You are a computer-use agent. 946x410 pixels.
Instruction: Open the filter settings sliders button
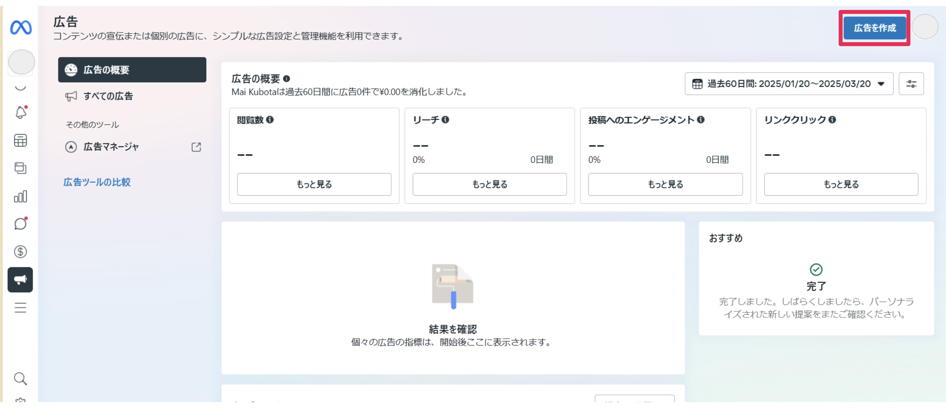point(911,84)
